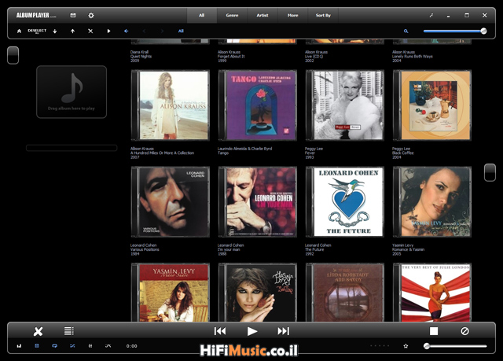Switch to the All tab
This screenshot has height=361, width=503.
click(201, 15)
